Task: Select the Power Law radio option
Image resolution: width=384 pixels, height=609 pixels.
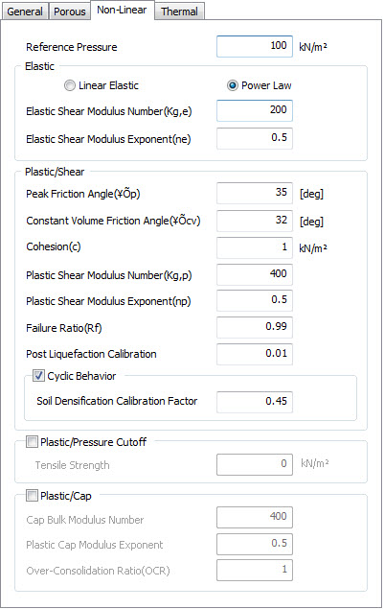Action: (233, 85)
